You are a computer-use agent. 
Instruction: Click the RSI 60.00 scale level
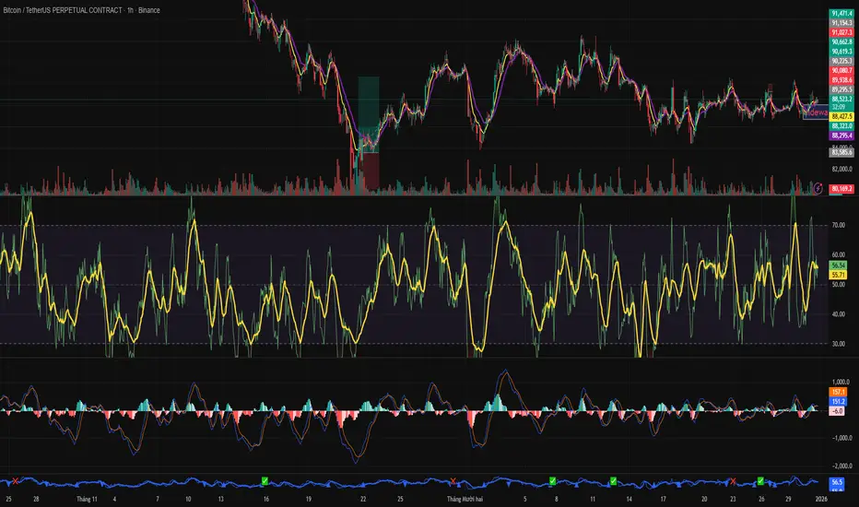coord(838,254)
